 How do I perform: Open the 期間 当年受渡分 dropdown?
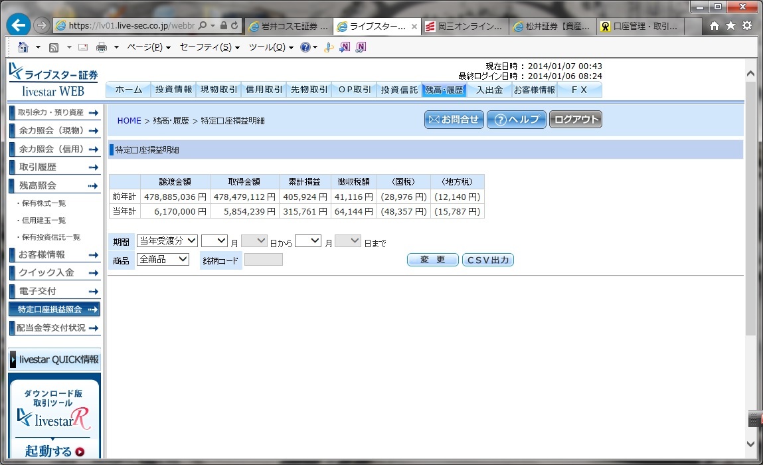click(167, 240)
